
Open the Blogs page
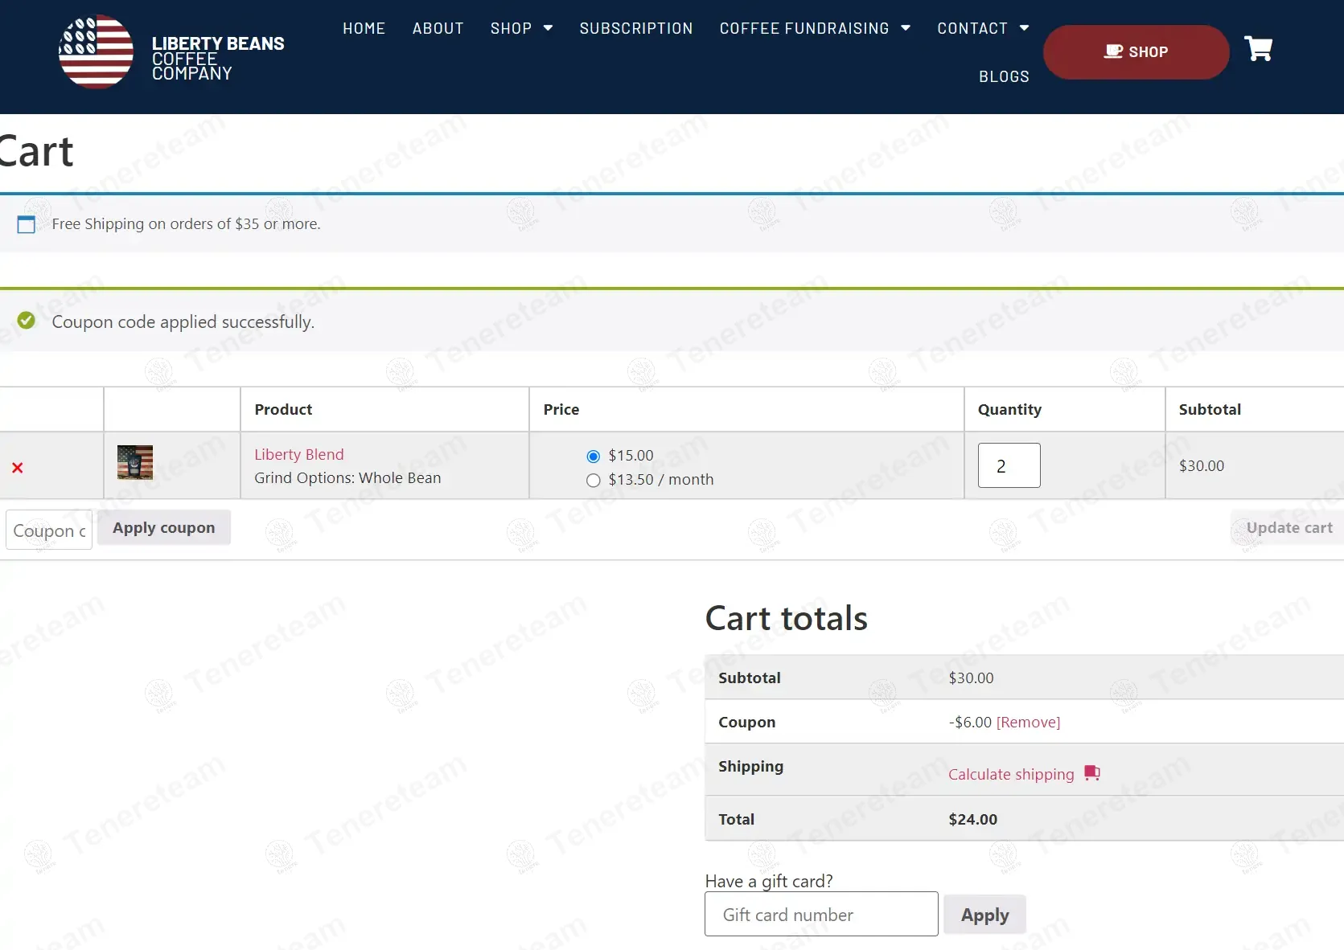click(1004, 76)
